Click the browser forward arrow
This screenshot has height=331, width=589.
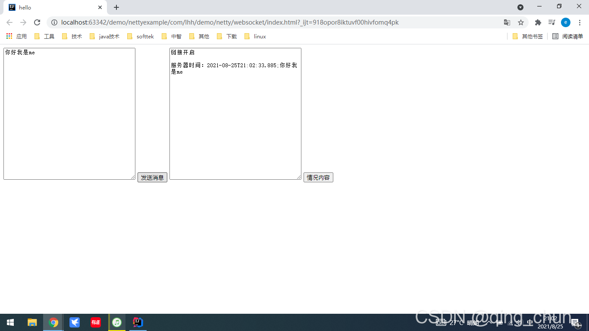(23, 22)
